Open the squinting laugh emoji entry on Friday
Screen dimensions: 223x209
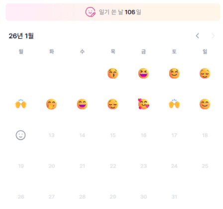[143, 73]
